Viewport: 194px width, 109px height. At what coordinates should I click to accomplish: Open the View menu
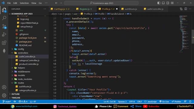tap(34, 3)
